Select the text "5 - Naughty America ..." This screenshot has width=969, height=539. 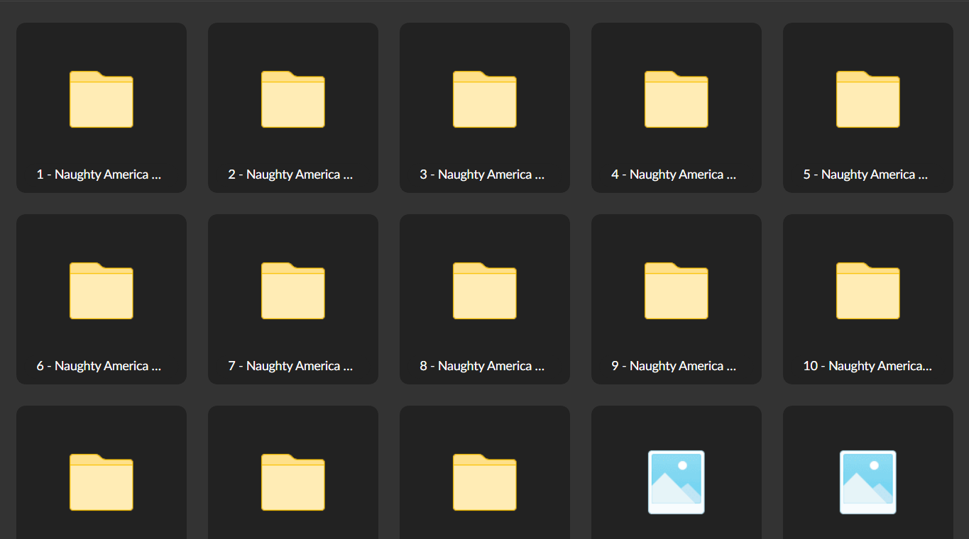[866, 174]
